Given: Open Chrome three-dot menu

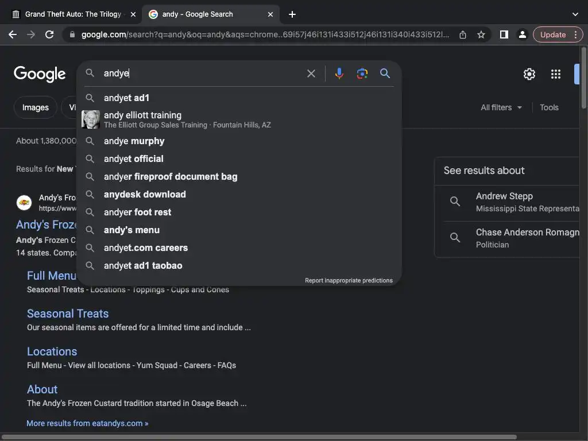Looking at the screenshot, I should pyautogui.click(x=575, y=34).
